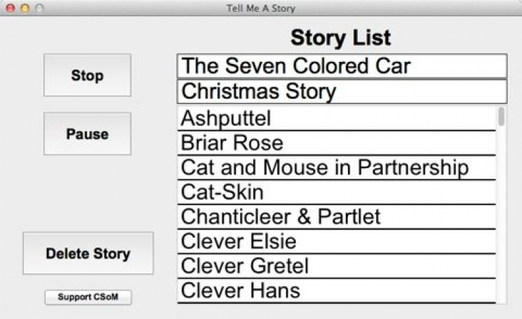Close the Tell Me A Story window
This screenshot has width=522, height=319.
click(10, 8)
